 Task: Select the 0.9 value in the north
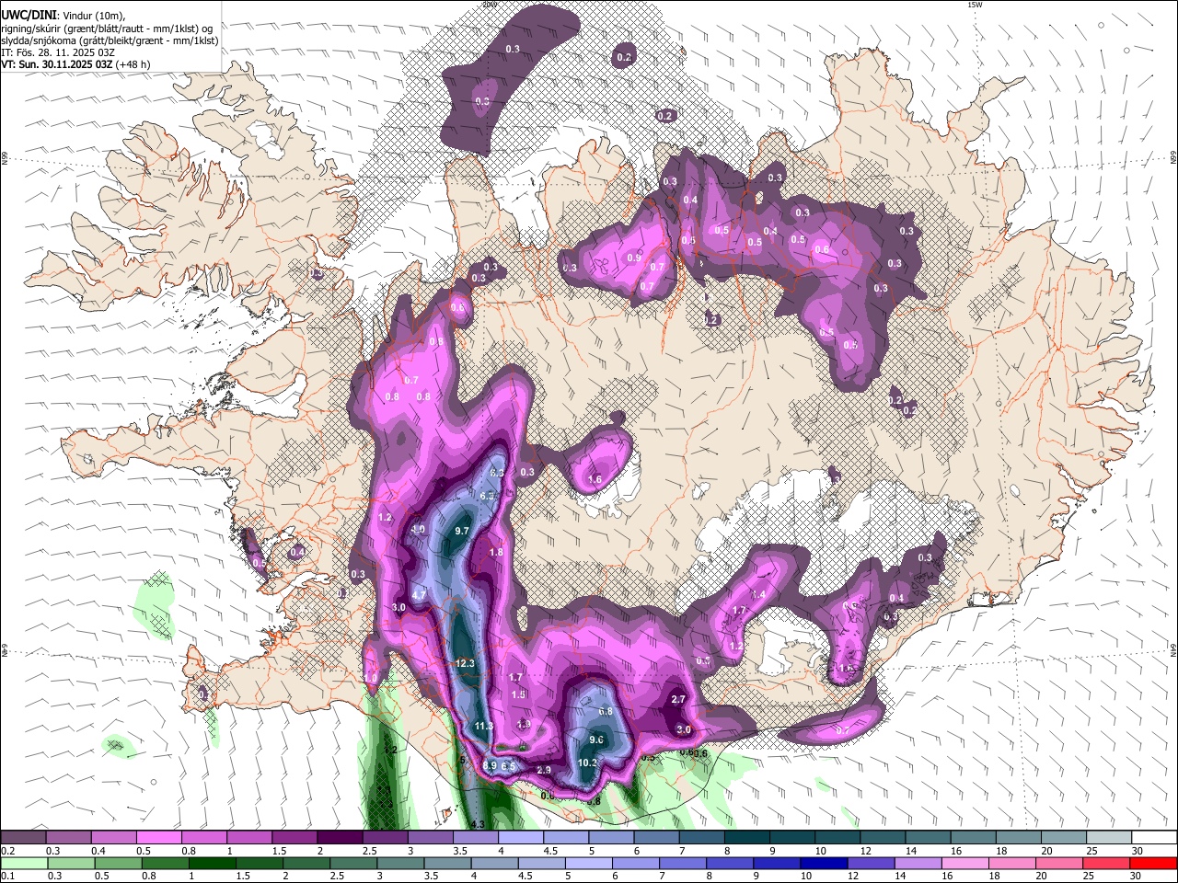pyautogui.click(x=634, y=258)
